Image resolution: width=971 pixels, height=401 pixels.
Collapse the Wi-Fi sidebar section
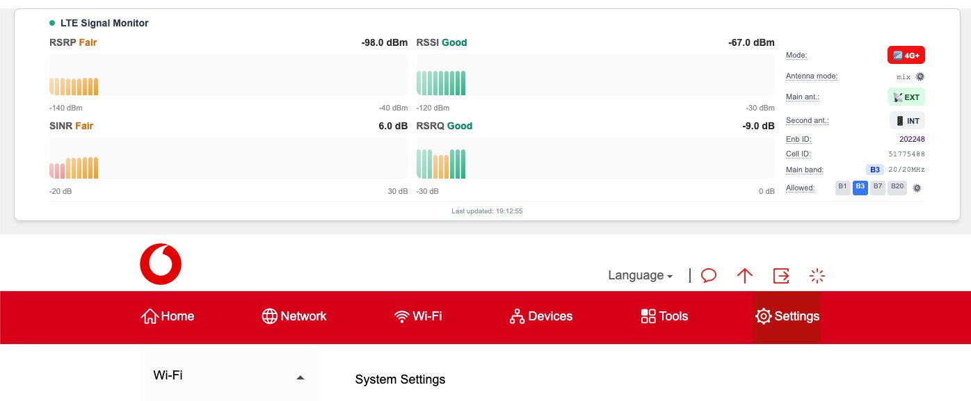click(x=230, y=376)
